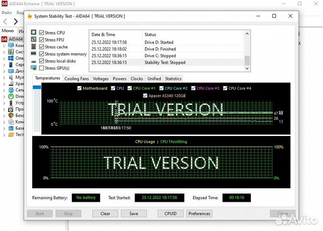323x231 pixels.
Task: Uncheck the Stress CPU option
Action: click(42, 33)
